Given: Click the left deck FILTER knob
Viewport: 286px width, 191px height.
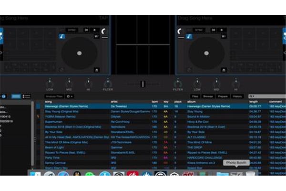Looking at the screenshot, I should [x=108, y=83].
